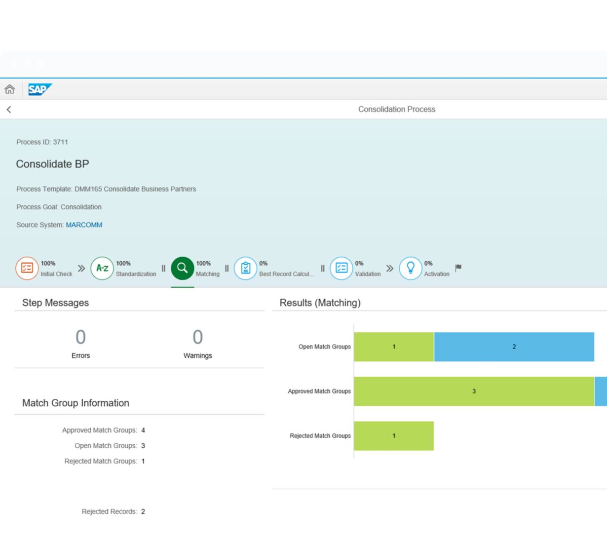
Task: Select the green Approved Match Groups bar
Action: pyautogui.click(x=474, y=391)
